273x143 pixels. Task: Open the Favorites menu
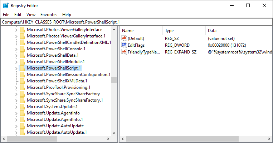49,15
